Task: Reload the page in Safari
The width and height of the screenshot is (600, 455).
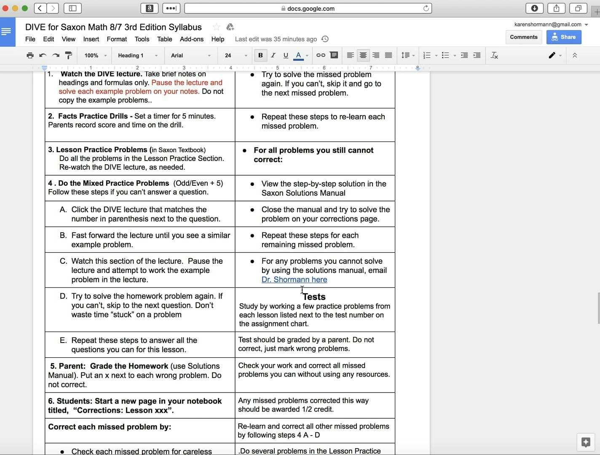Action: 426,8
